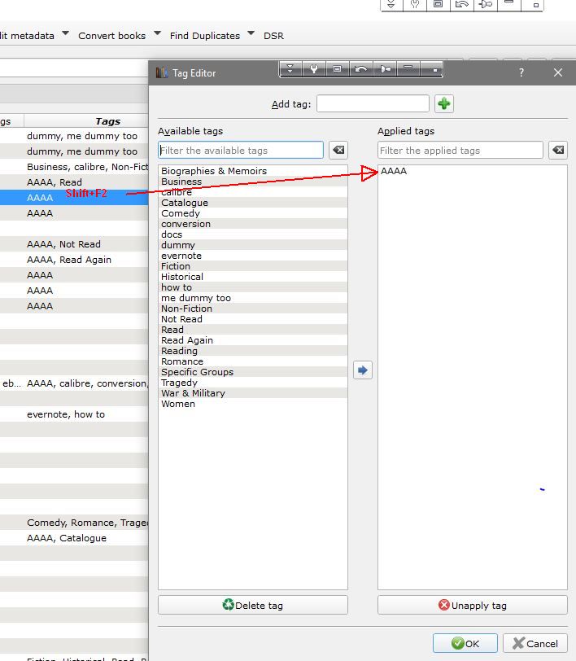Click the Filter the applied tags field
The width and height of the screenshot is (576, 661).
[x=460, y=150]
